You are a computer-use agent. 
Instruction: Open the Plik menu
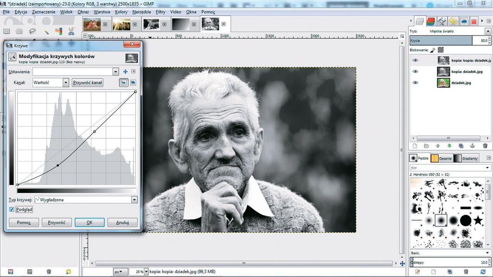[6, 12]
